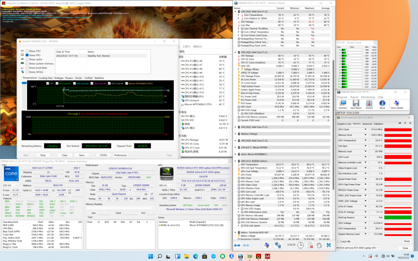Open GPU Clock sensor dropdown in GPU-Z

click(x=365, y=130)
